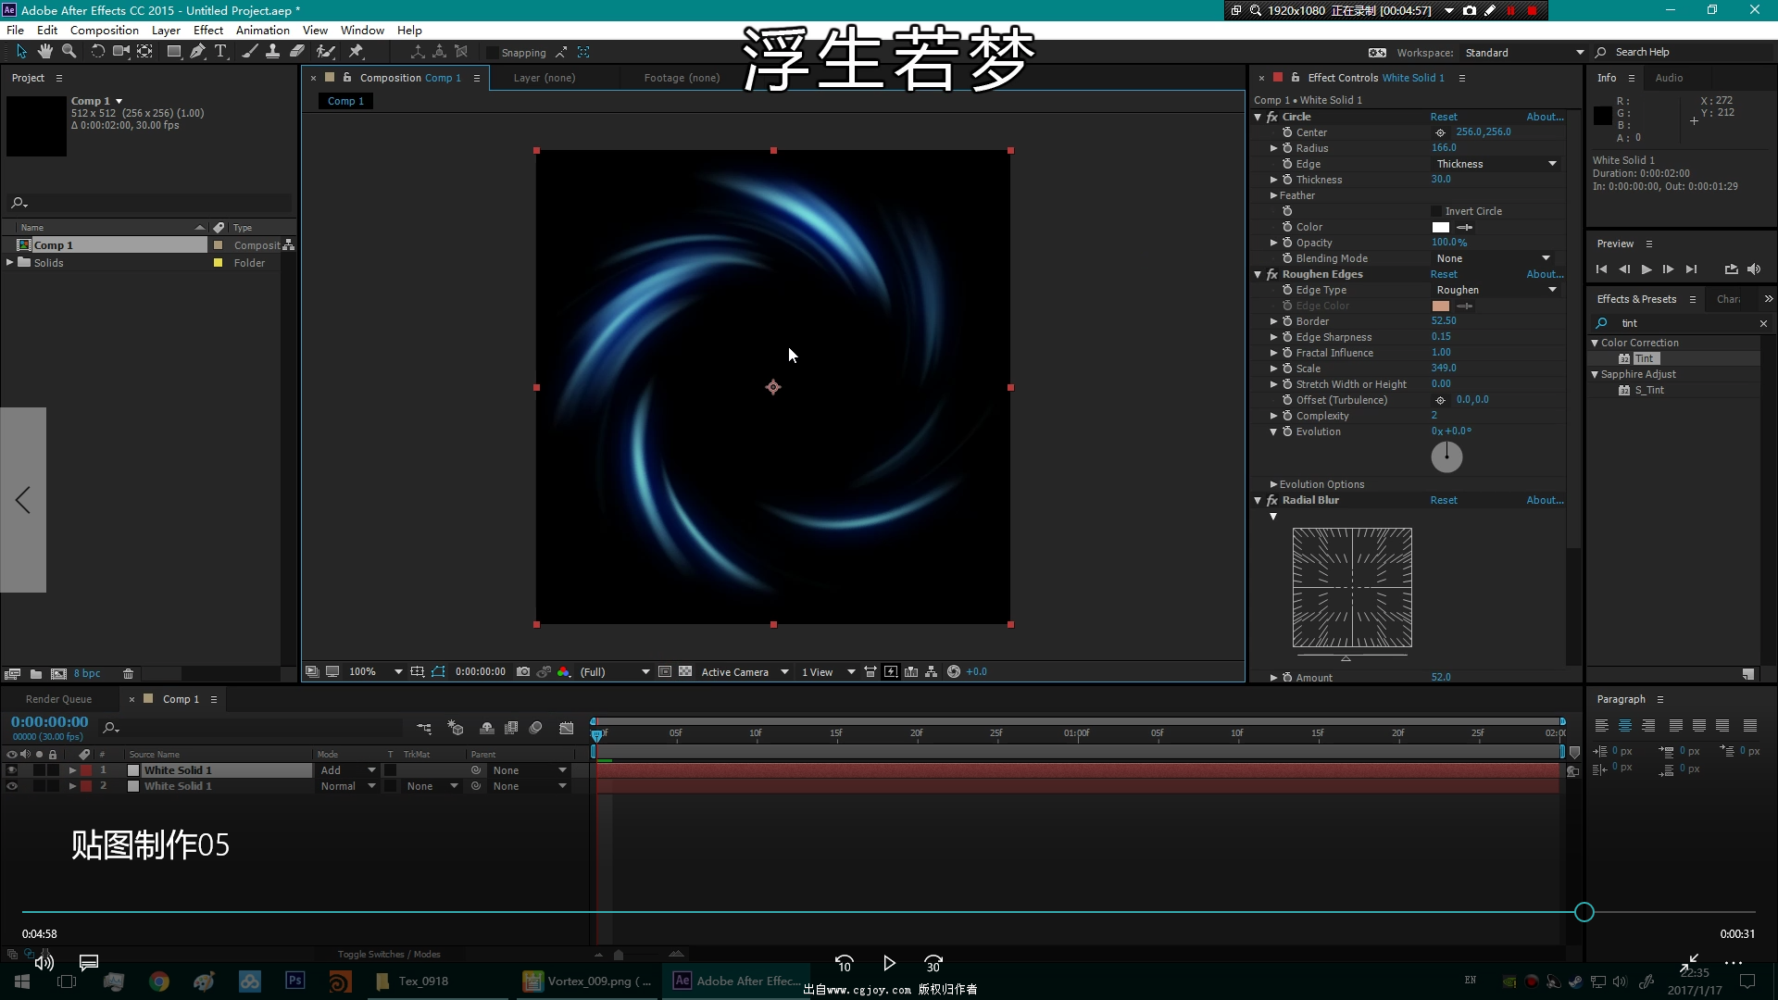Open the Composition menu

click(x=105, y=31)
